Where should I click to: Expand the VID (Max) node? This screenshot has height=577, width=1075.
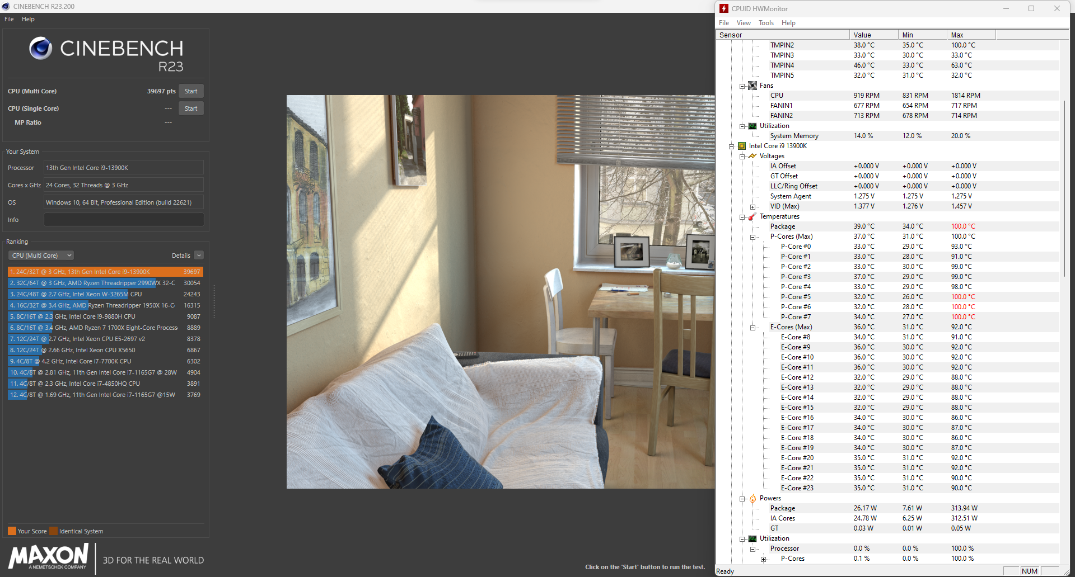[x=753, y=207]
